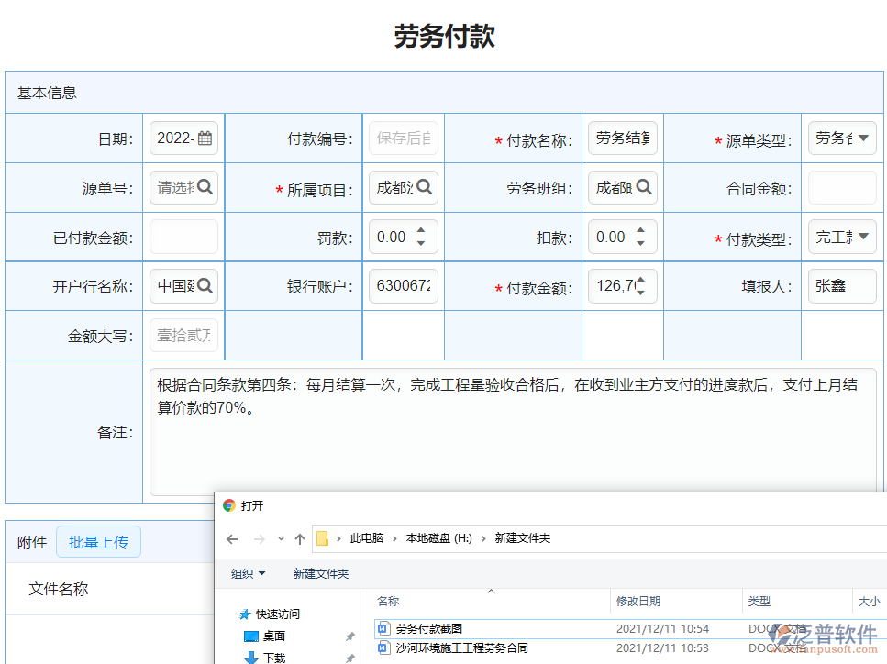Click the 批量上传 upload button
The width and height of the screenshot is (887, 664).
(x=98, y=541)
